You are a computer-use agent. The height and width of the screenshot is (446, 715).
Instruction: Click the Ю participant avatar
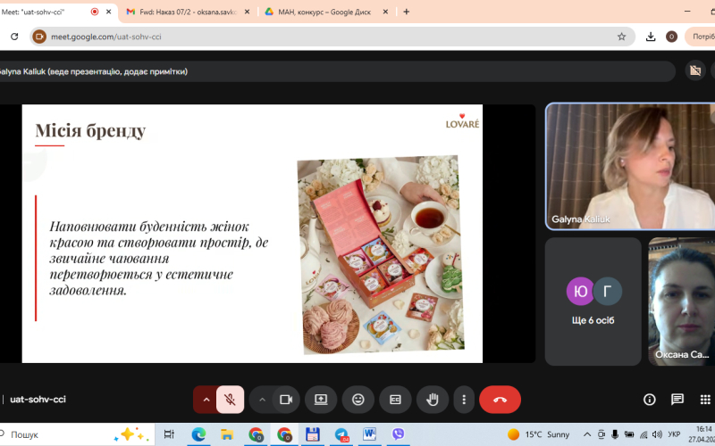point(580,291)
